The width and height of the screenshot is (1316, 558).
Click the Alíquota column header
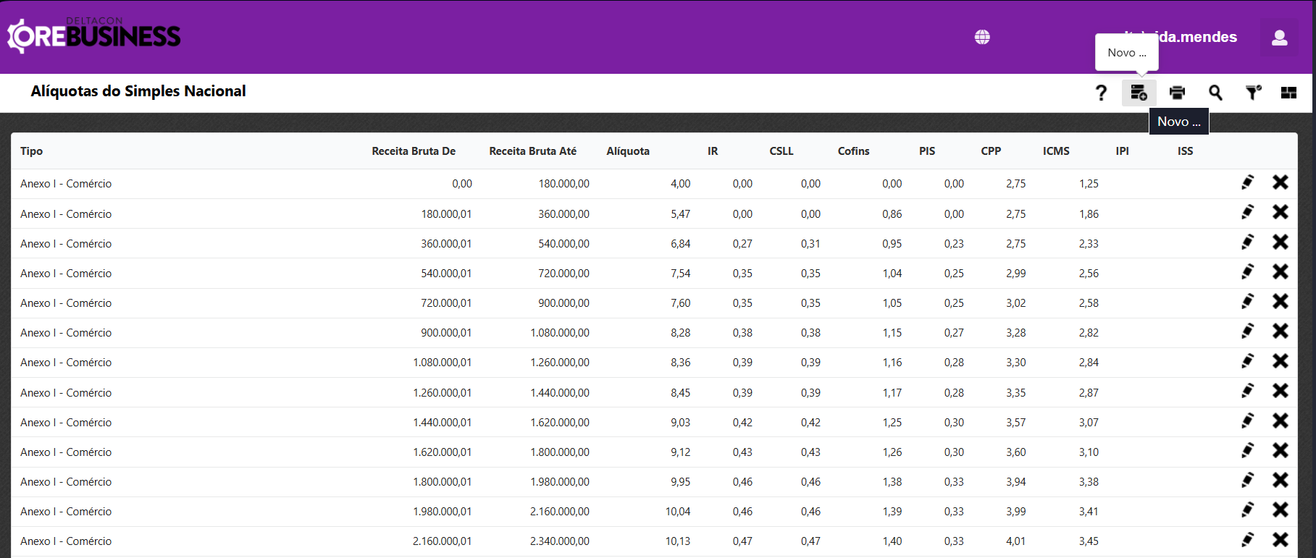(628, 151)
